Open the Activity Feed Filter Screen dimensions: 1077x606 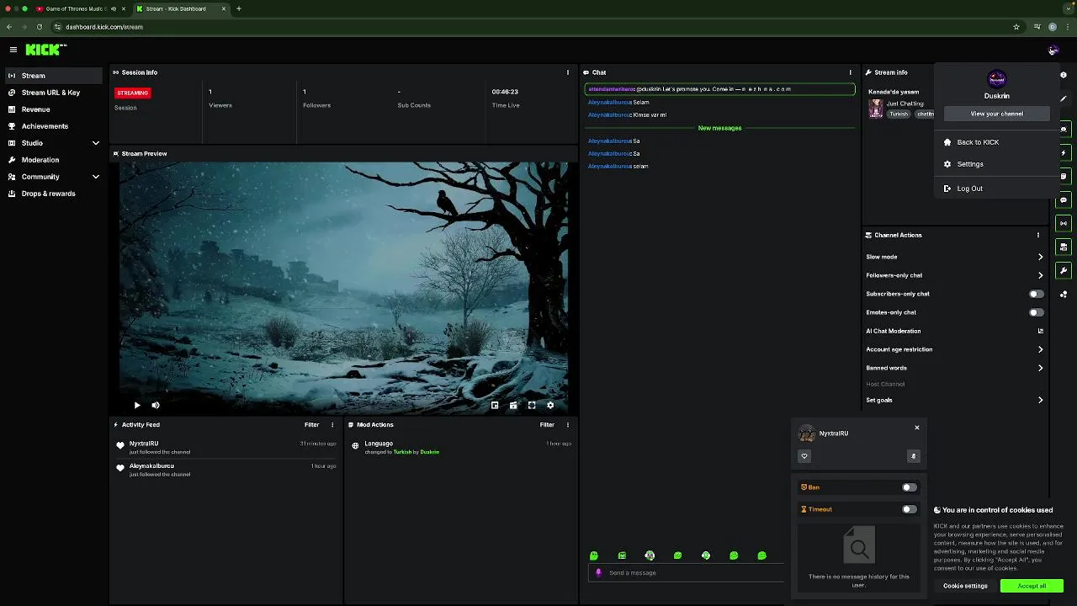pos(311,425)
